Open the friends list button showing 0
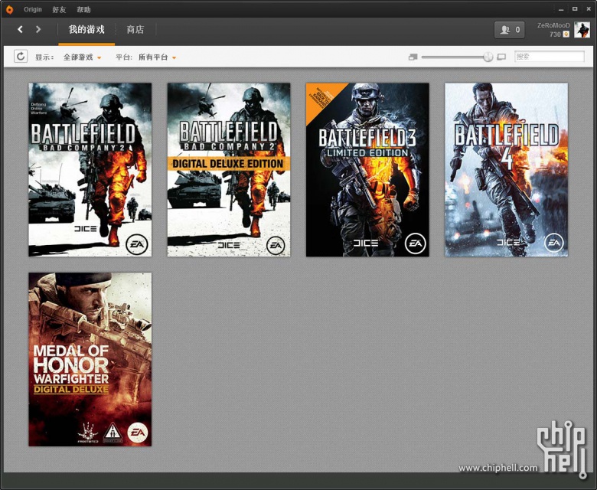Screen dimensions: 597x490 510,30
